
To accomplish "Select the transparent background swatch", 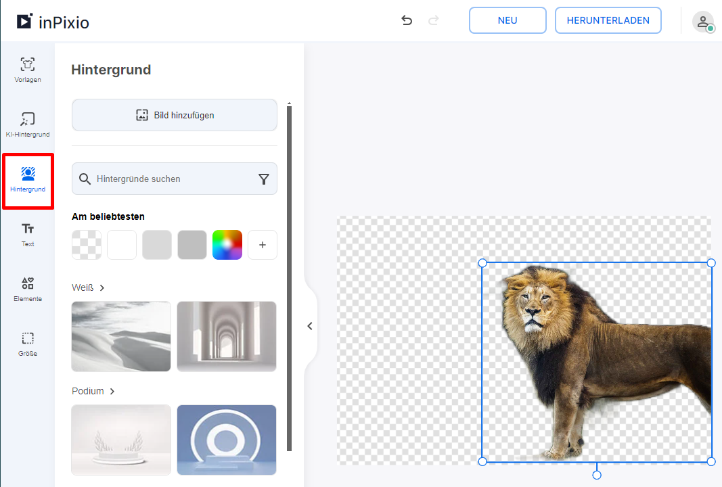I will click(87, 245).
